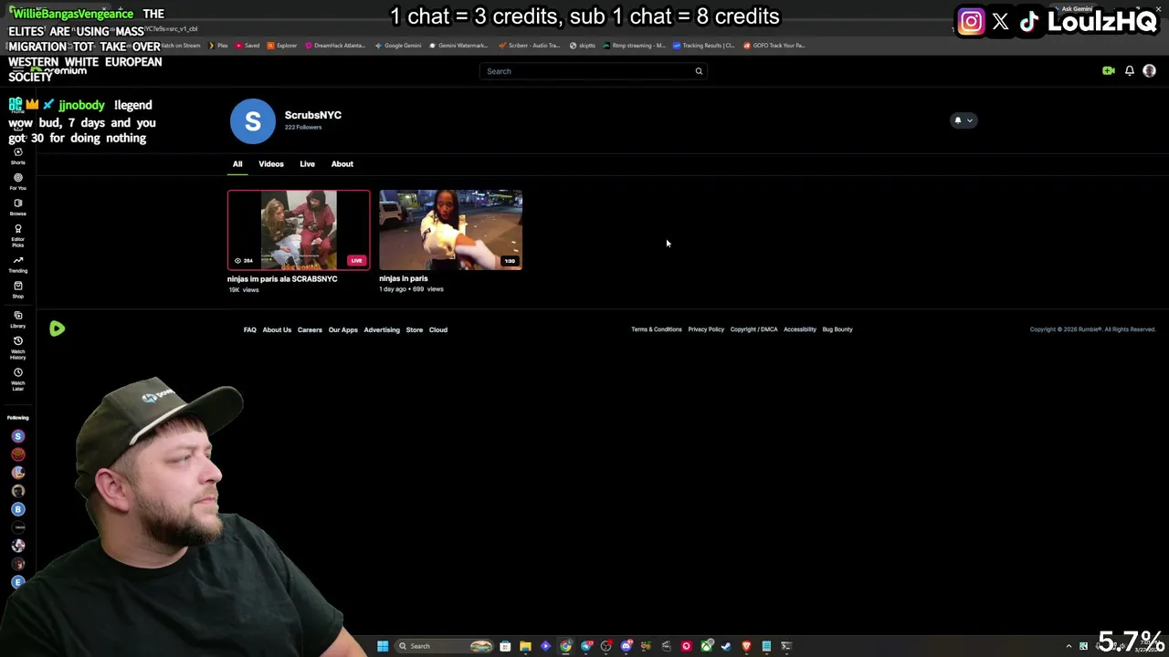This screenshot has height=657, width=1169.
Task: Open followed channel with blue B avatar
Action: pyautogui.click(x=17, y=509)
